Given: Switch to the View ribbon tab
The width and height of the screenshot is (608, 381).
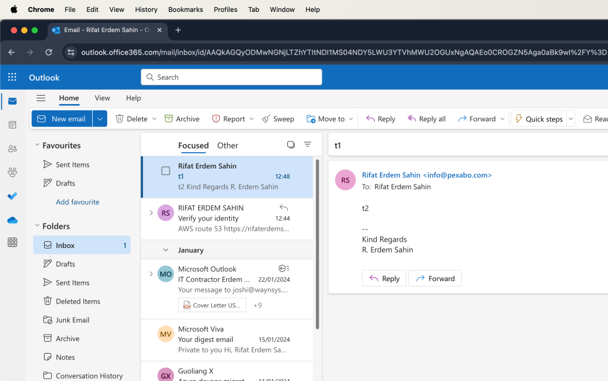Looking at the screenshot, I should point(102,98).
